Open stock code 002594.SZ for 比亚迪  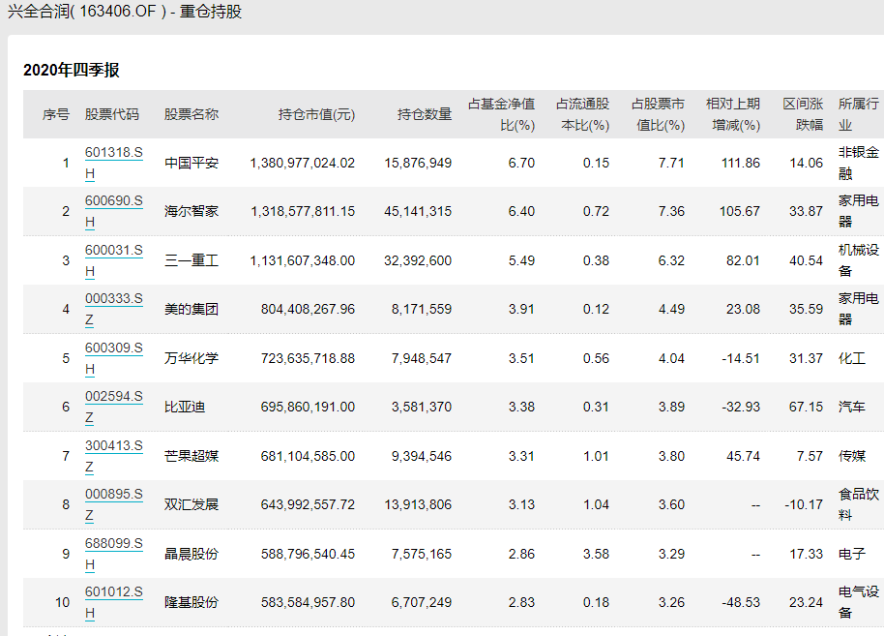113,397
